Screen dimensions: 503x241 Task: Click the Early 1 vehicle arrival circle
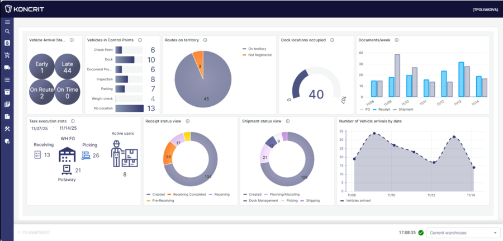42,68
